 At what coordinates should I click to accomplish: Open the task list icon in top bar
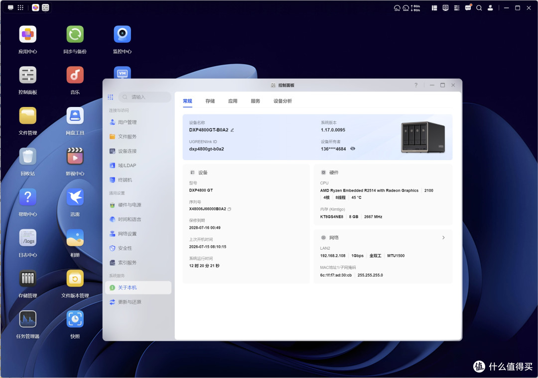point(457,8)
